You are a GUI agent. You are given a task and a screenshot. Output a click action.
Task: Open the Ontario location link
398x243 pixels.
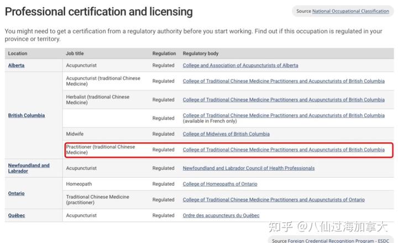(16, 193)
